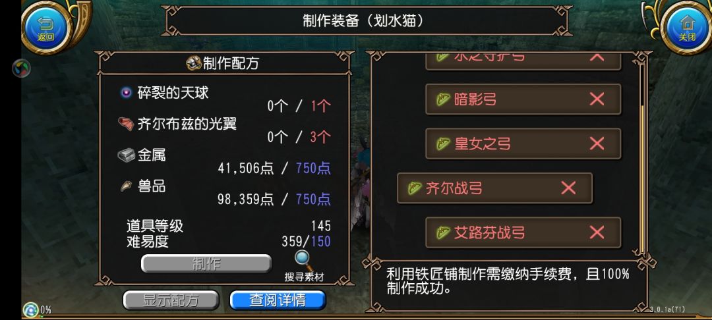
Task: Select the 皇女之弓 recipe entry
Action: coord(523,144)
